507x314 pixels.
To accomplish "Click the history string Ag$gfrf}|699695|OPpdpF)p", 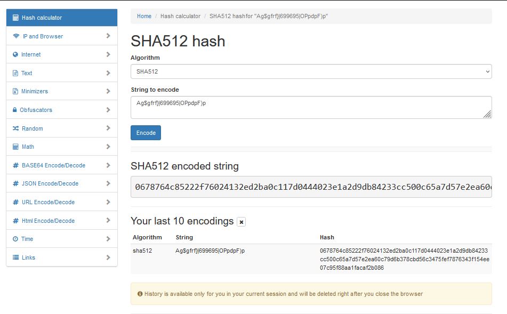I will [x=210, y=251].
